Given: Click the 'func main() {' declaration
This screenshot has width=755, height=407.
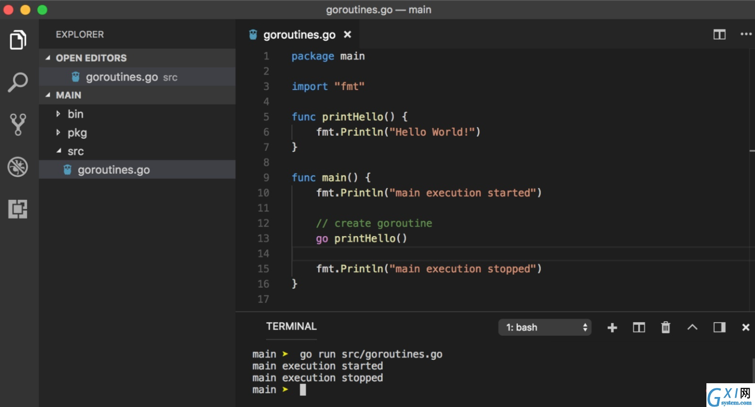Looking at the screenshot, I should tap(331, 178).
